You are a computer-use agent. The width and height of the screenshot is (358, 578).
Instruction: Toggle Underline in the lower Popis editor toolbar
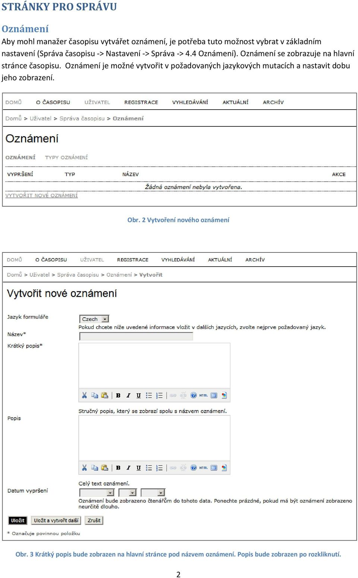[138, 468]
